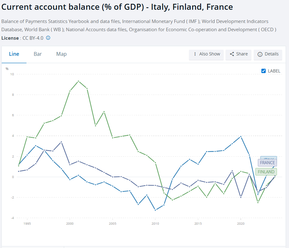Viewport: 289px width, 248px height.
Task: Switch to the Line tab
Action: click(x=14, y=54)
